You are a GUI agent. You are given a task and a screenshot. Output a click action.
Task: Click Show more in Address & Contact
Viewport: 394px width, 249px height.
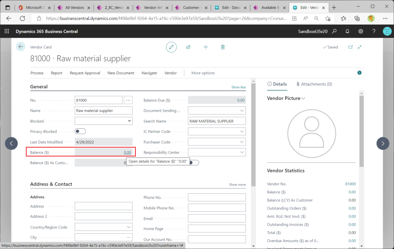click(x=237, y=184)
